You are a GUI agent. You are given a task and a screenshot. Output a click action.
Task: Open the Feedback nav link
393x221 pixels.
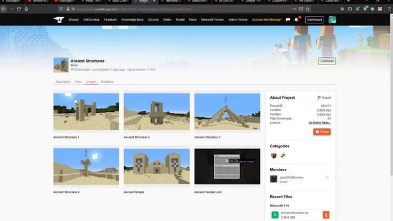click(111, 20)
